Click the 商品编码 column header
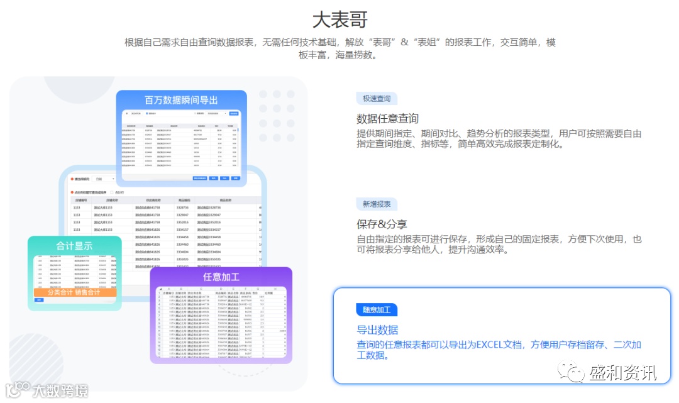Viewport: 679px width, 403px height. click(184, 201)
